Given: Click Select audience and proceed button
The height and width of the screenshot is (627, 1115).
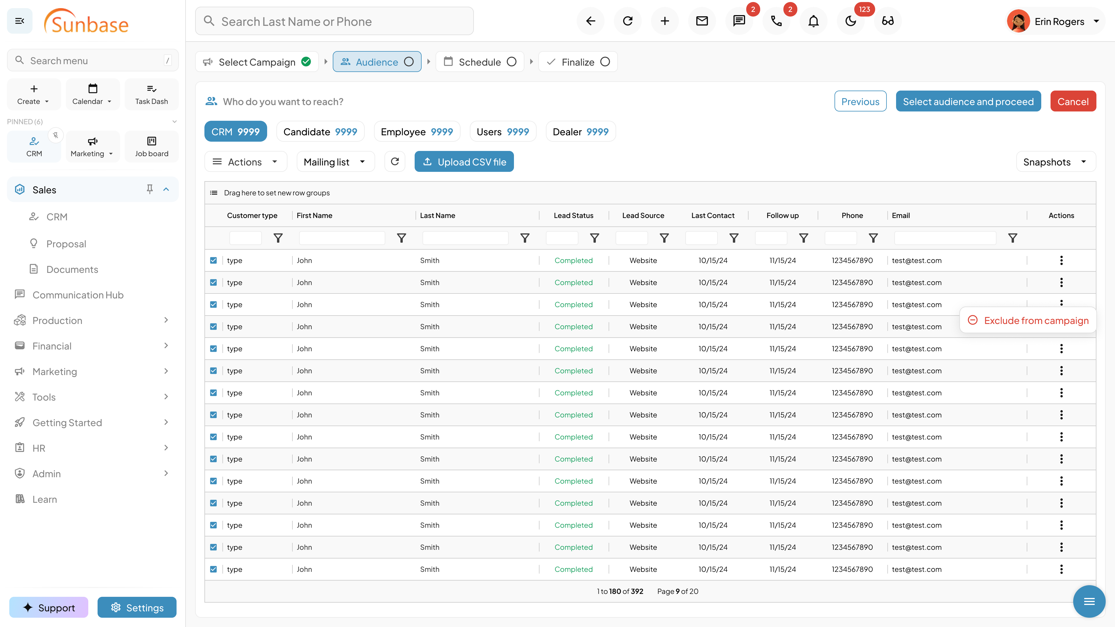Looking at the screenshot, I should [968, 101].
